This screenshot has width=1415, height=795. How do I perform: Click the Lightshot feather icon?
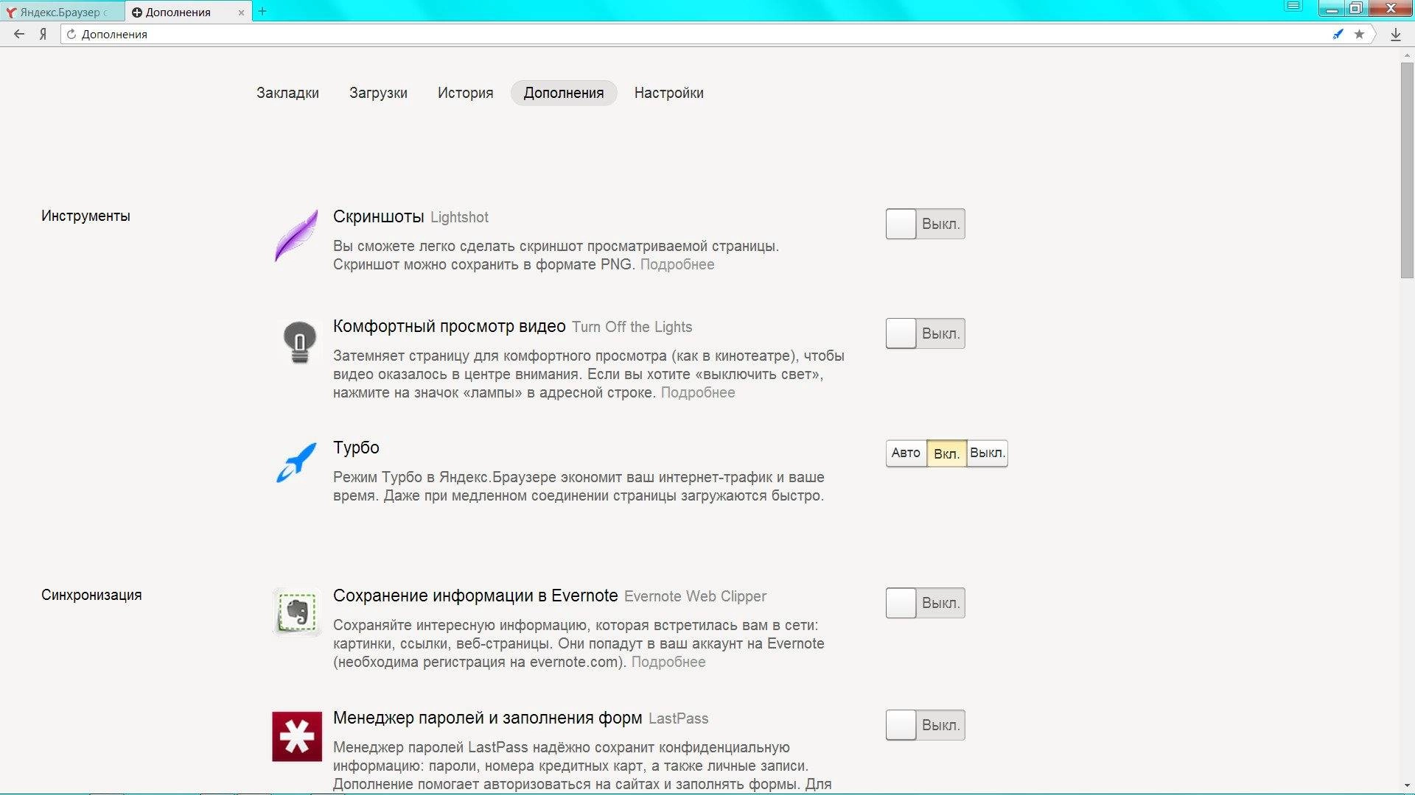pyautogui.click(x=296, y=236)
